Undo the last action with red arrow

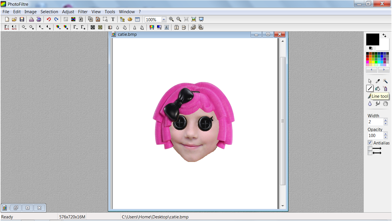click(x=49, y=19)
